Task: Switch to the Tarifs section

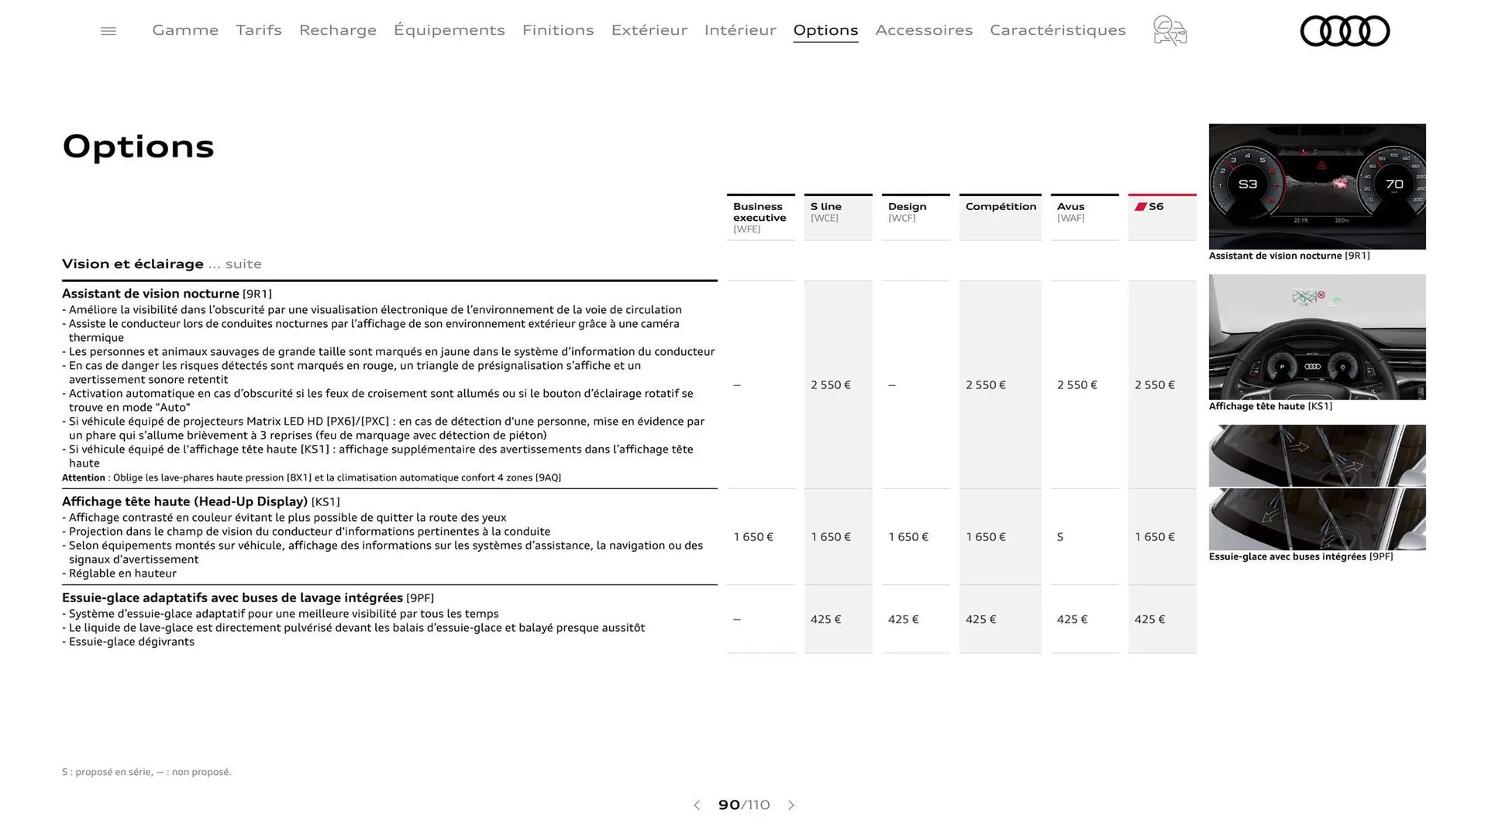Action: (x=258, y=30)
